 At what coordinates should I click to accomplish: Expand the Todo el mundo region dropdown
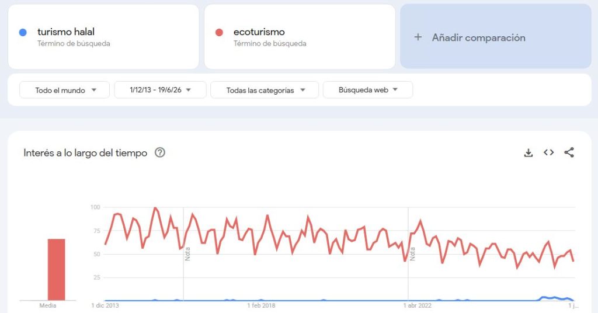64,90
